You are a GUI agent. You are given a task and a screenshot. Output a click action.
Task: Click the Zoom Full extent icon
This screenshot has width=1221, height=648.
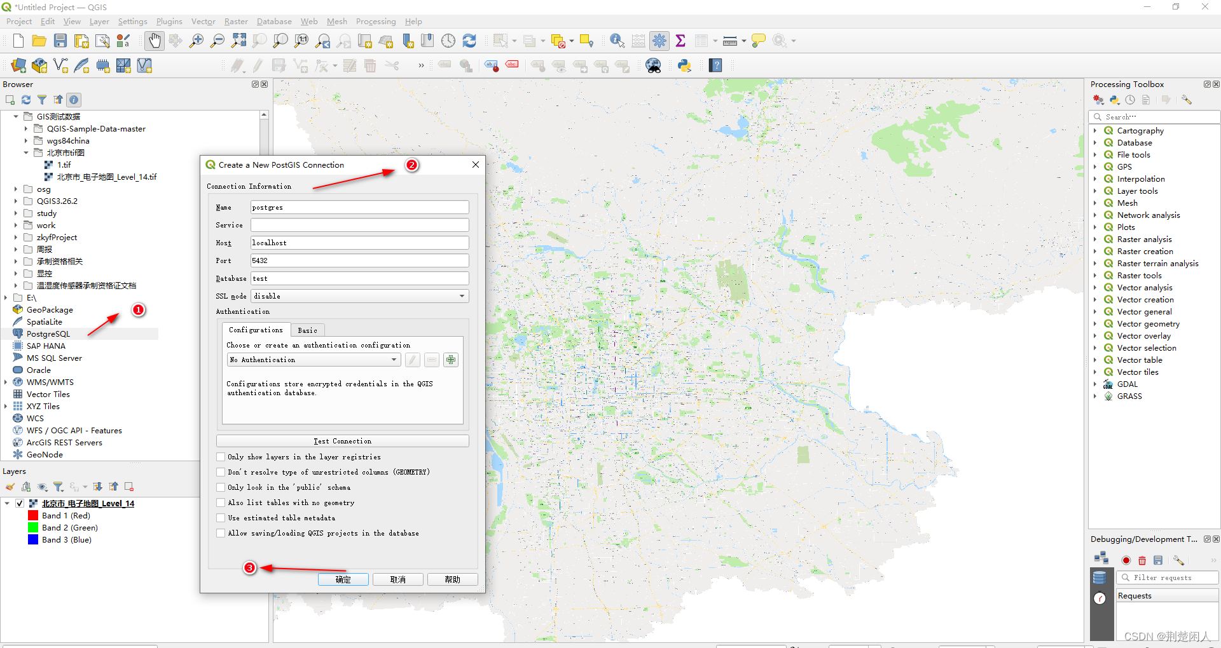[238, 41]
